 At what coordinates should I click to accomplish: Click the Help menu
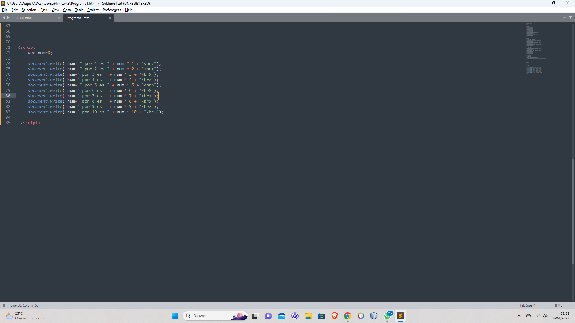tap(130, 10)
